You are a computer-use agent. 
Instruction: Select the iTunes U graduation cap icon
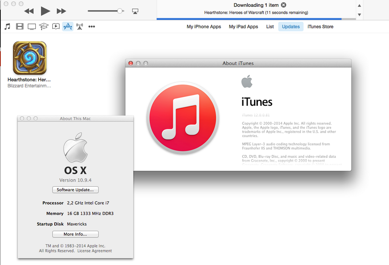44,26
